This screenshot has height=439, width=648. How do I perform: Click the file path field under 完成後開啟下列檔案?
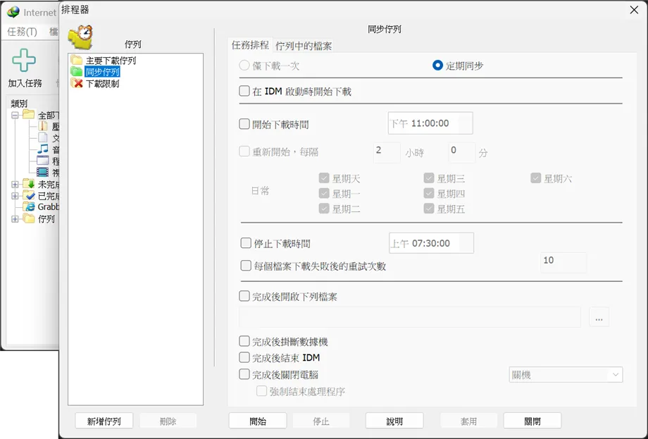(409, 318)
